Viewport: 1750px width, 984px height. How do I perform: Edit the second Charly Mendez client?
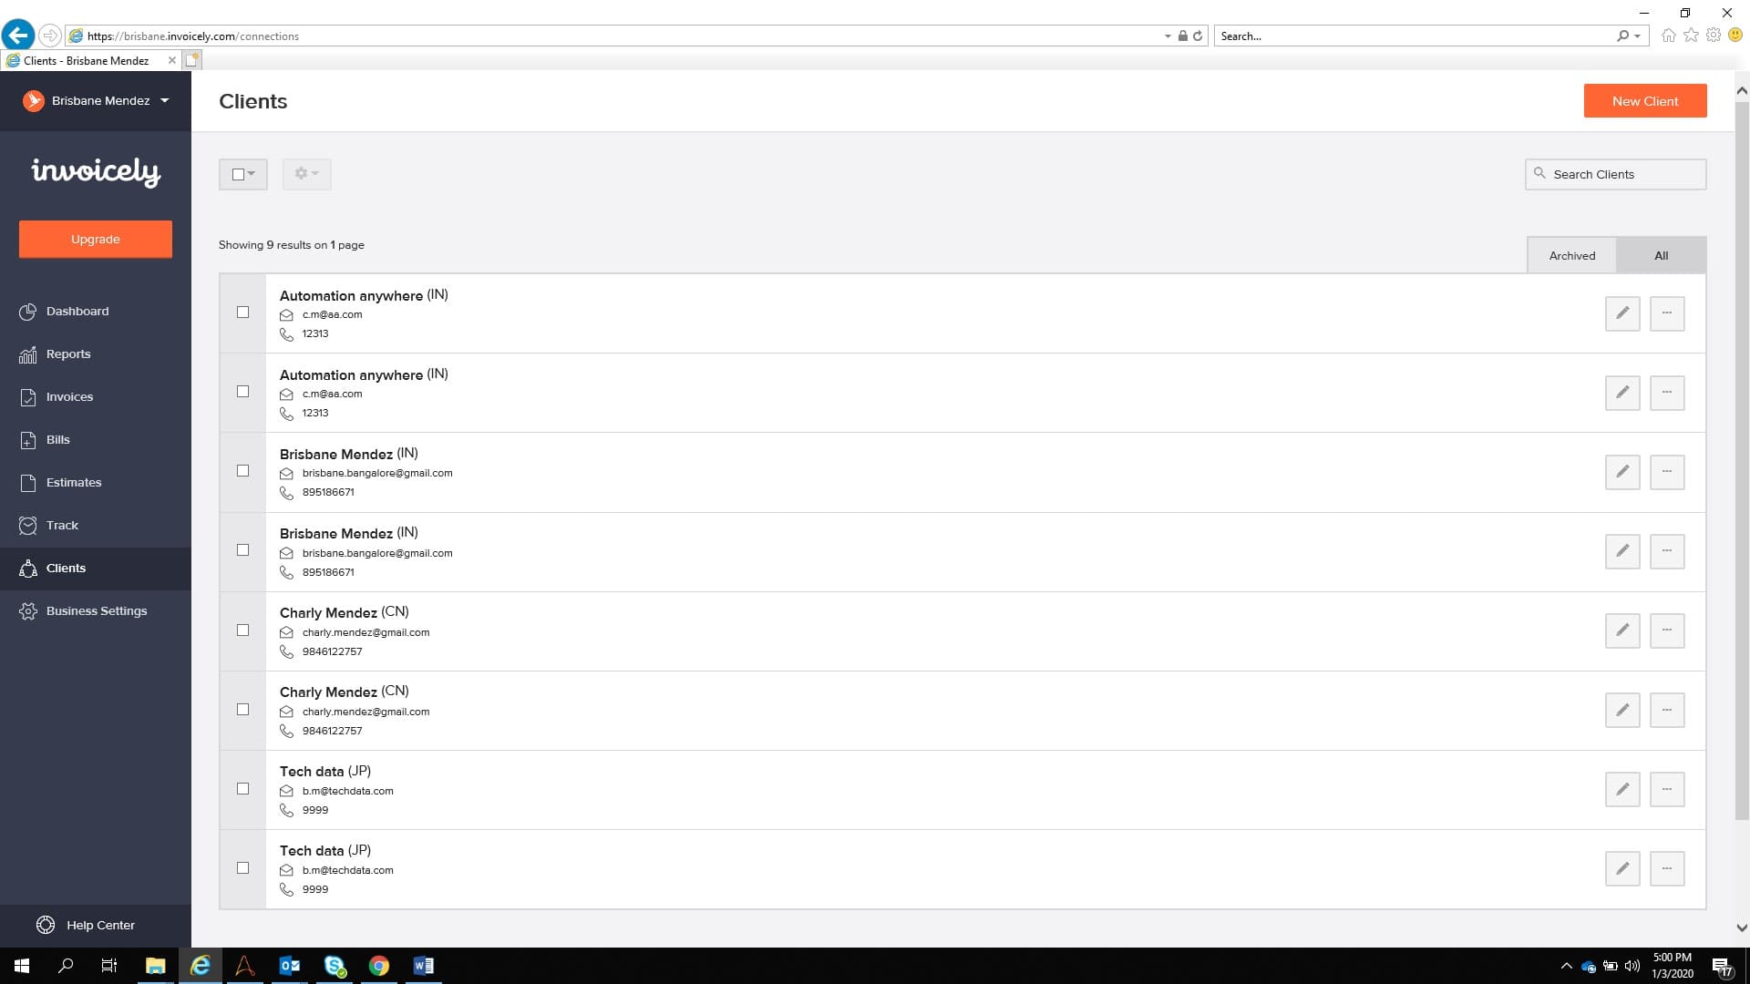[x=1622, y=710]
